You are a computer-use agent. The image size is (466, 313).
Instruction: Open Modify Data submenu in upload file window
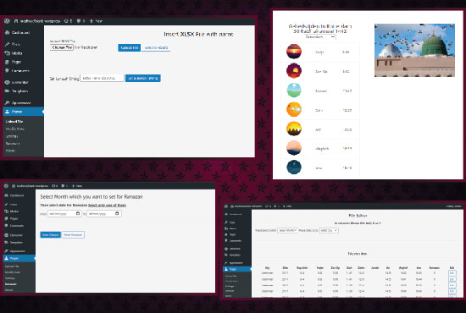pos(15,129)
